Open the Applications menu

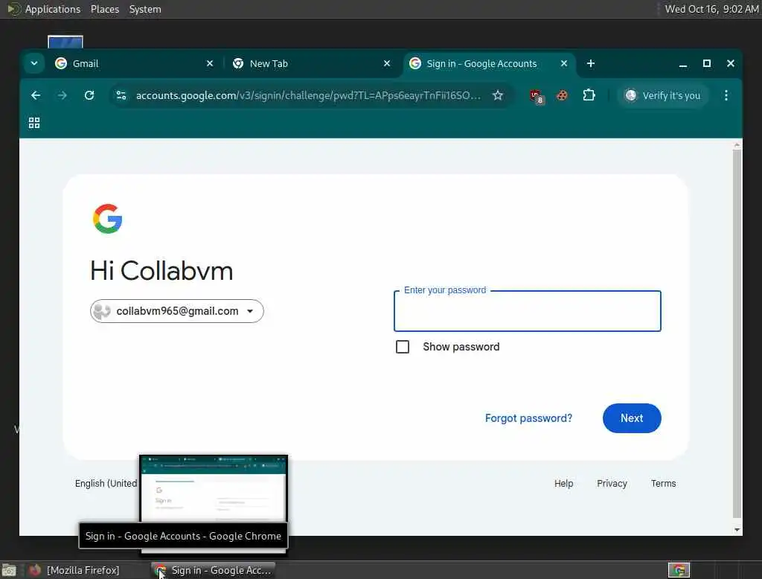click(53, 9)
